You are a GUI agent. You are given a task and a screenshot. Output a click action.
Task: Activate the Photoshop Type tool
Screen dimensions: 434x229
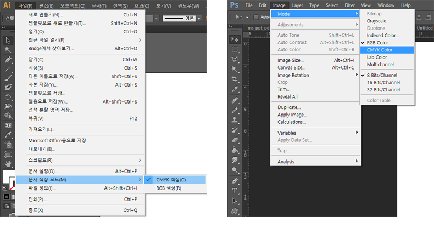click(x=235, y=191)
